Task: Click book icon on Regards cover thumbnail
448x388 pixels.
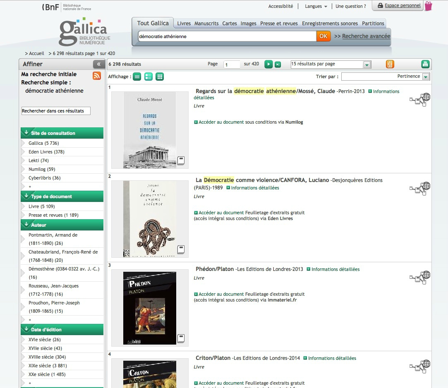Action: [x=181, y=160]
